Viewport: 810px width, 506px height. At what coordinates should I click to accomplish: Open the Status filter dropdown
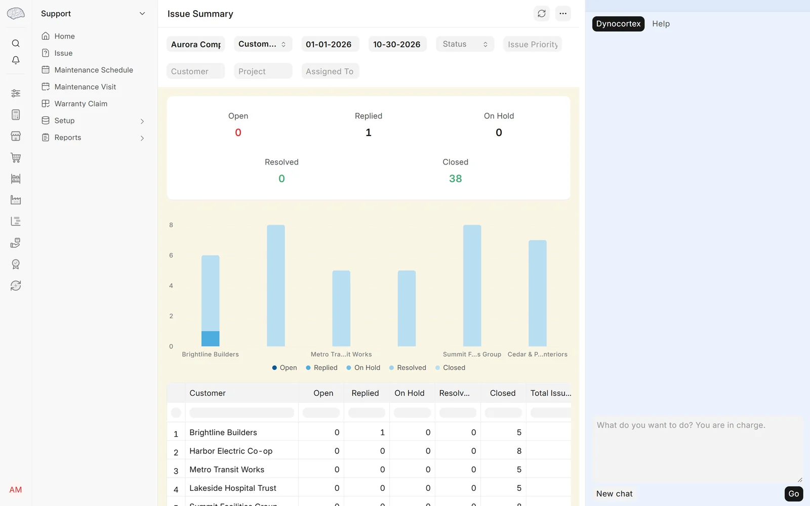pyautogui.click(x=465, y=44)
